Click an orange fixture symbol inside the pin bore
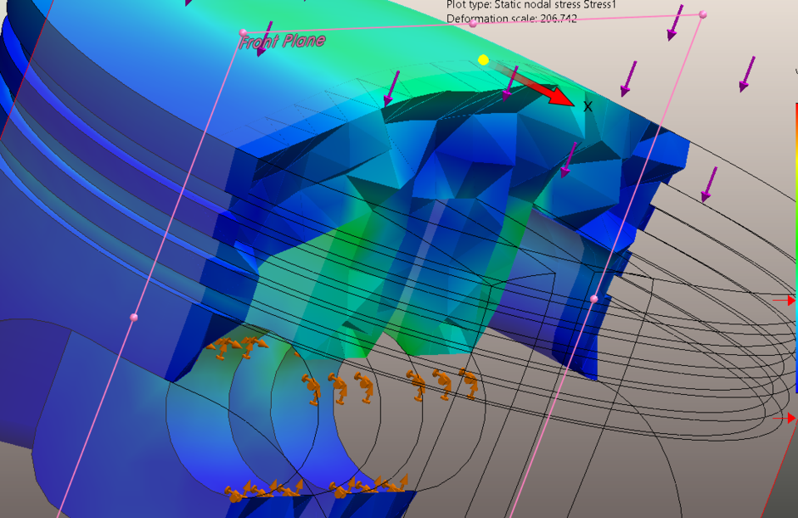 [x=341, y=387]
